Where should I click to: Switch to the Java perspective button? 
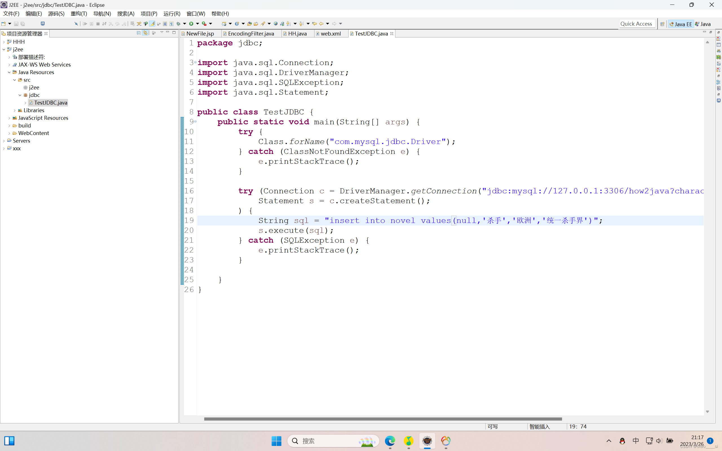703,24
